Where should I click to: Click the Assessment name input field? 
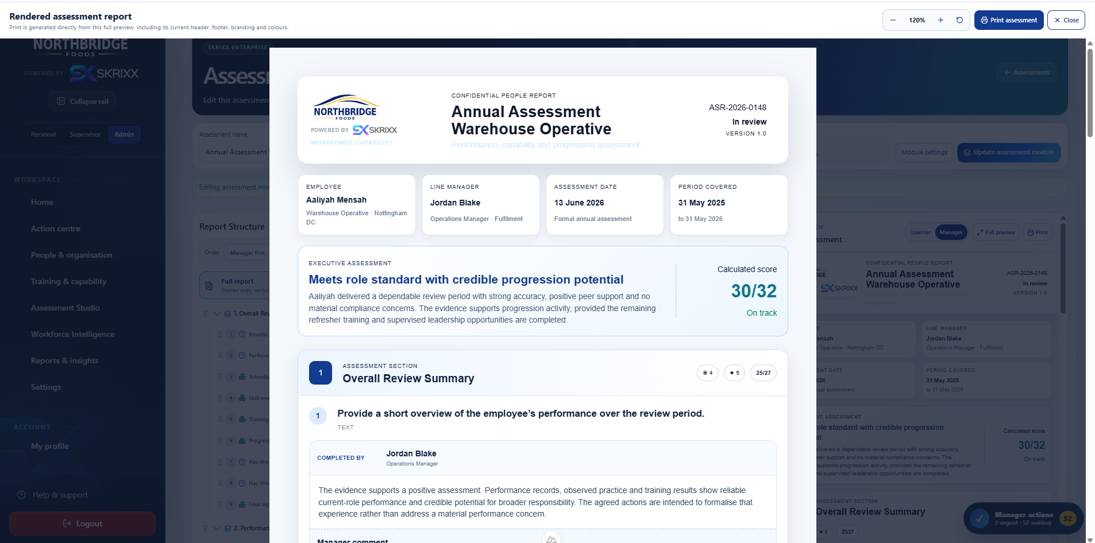[234, 152]
